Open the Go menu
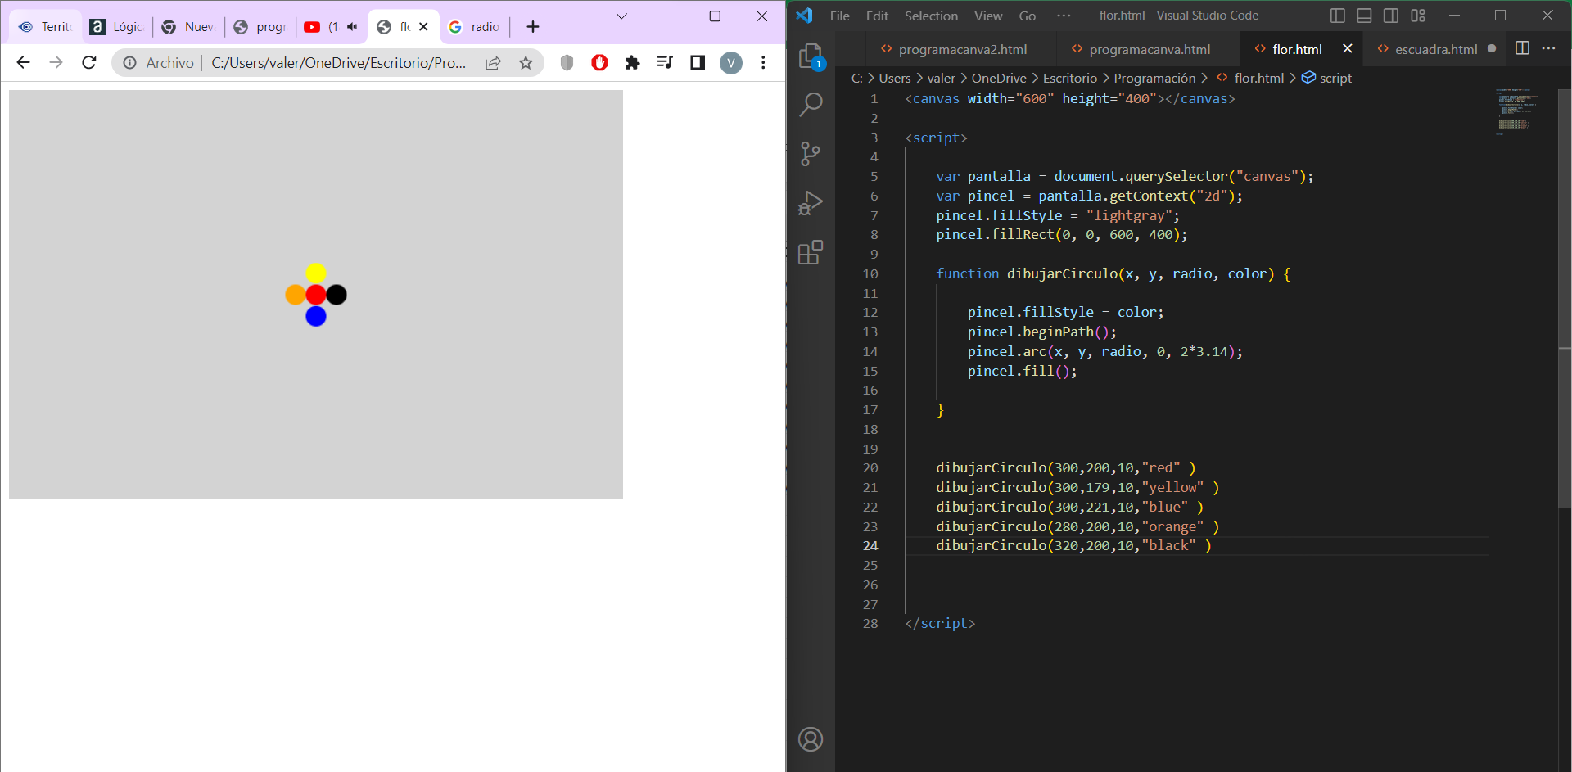Image resolution: width=1572 pixels, height=772 pixels. pyautogui.click(x=1028, y=16)
